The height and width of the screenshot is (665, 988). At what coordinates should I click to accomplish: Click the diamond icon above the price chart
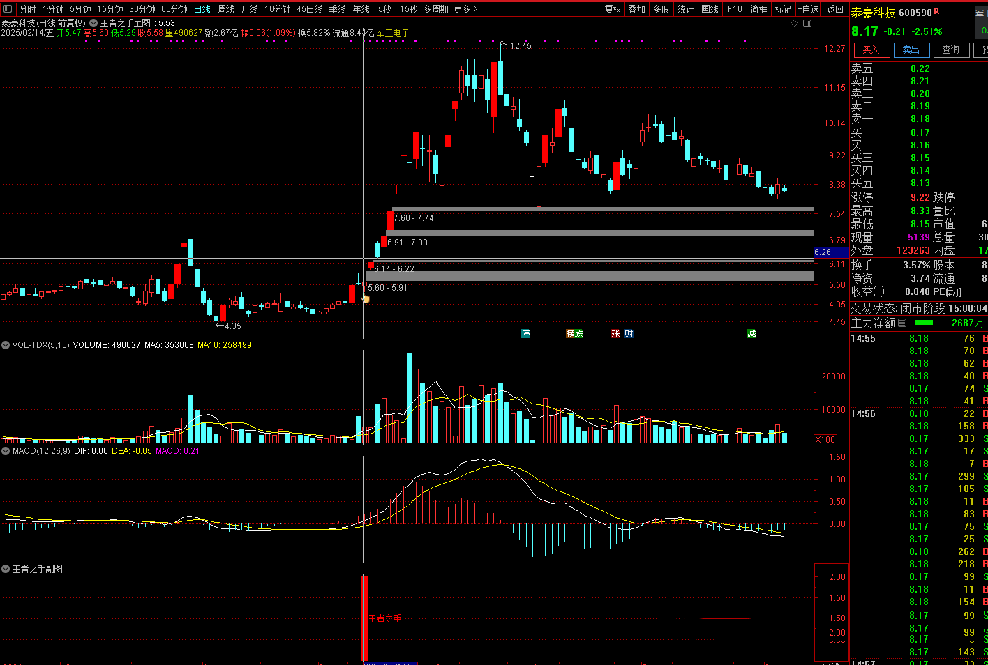[x=794, y=24]
